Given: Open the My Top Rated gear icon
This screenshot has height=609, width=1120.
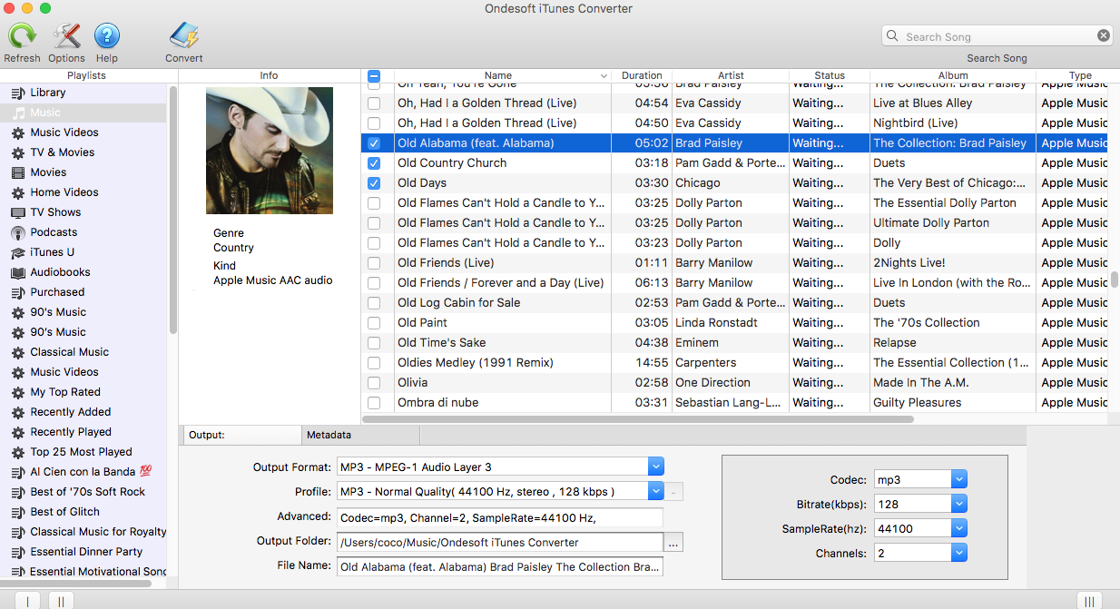Looking at the screenshot, I should click(18, 392).
